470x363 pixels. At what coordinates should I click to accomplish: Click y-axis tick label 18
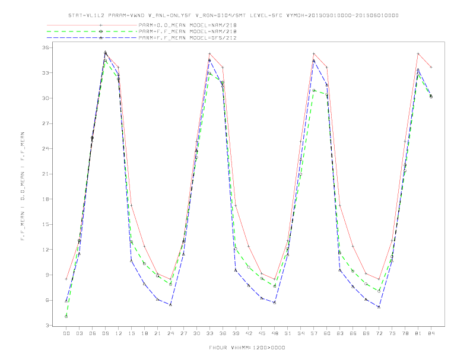[x=45, y=199]
